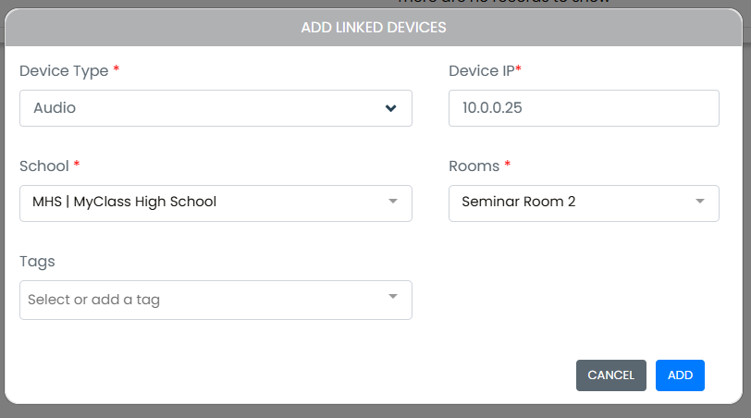Click the Tags field label
The height and width of the screenshot is (418, 751).
37,262
